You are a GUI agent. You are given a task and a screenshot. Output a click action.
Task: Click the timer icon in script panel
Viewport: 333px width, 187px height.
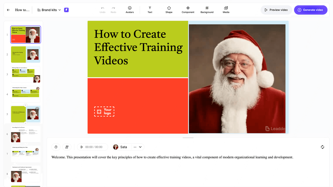click(56, 147)
